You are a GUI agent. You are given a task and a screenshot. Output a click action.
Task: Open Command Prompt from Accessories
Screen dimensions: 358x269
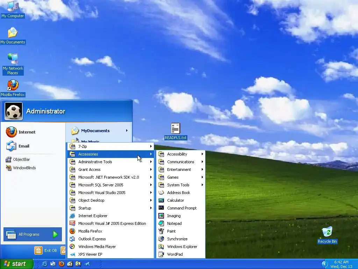point(181,208)
